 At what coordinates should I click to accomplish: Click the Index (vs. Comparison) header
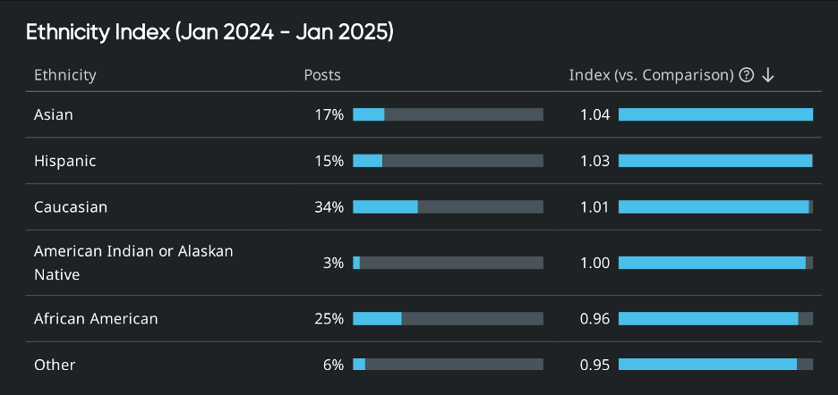coord(651,75)
